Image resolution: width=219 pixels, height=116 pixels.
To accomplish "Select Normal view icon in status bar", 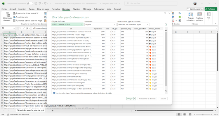I will pyautogui.click(x=179, y=115).
